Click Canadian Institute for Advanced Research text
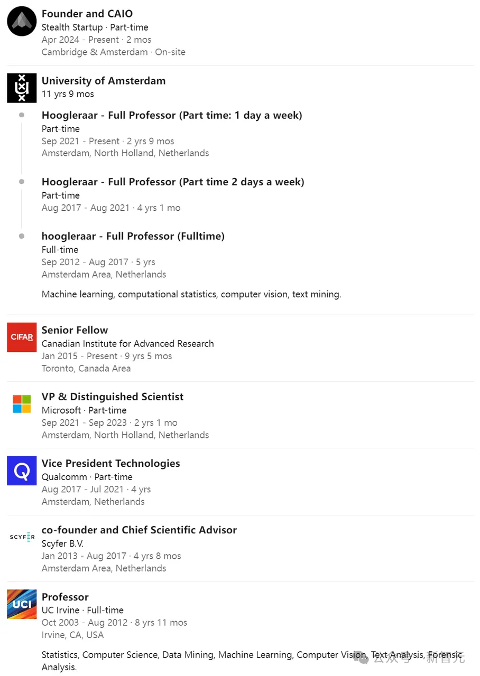Viewport: 480px width, 676px height. point(128,343)
